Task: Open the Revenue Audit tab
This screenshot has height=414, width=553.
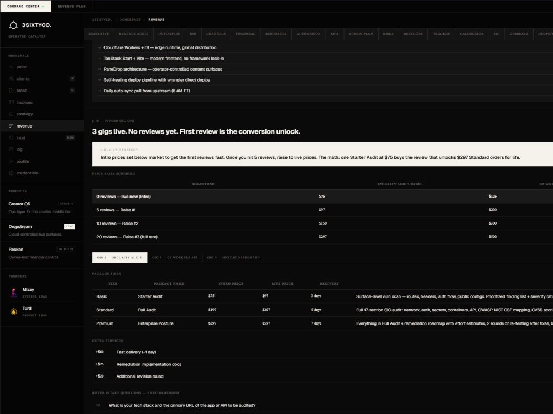Action: [134, 34]
